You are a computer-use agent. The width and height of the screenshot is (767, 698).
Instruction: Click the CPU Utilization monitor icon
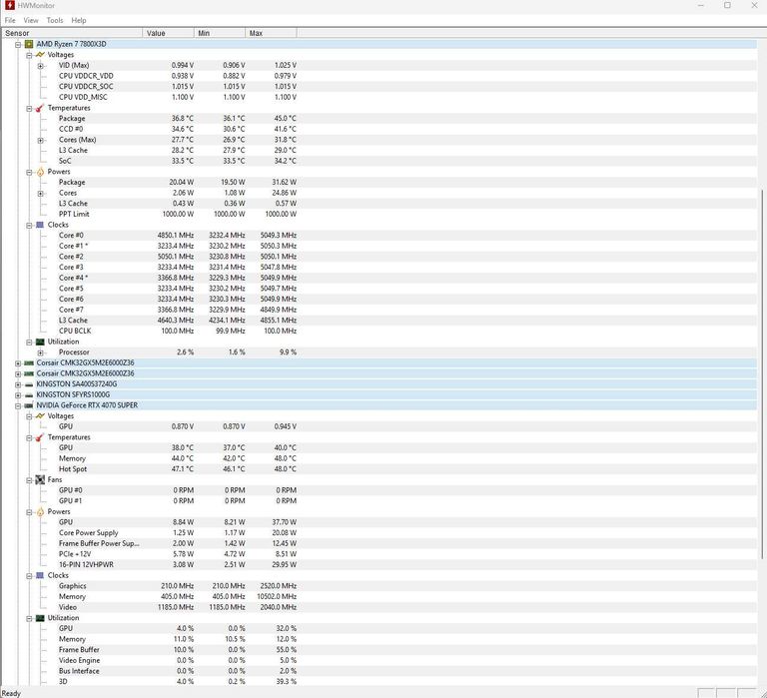[40, 342]
